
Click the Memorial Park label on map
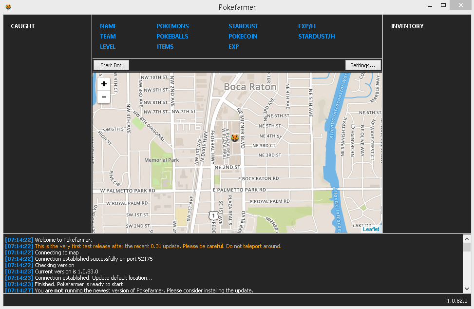coord(161,160)
